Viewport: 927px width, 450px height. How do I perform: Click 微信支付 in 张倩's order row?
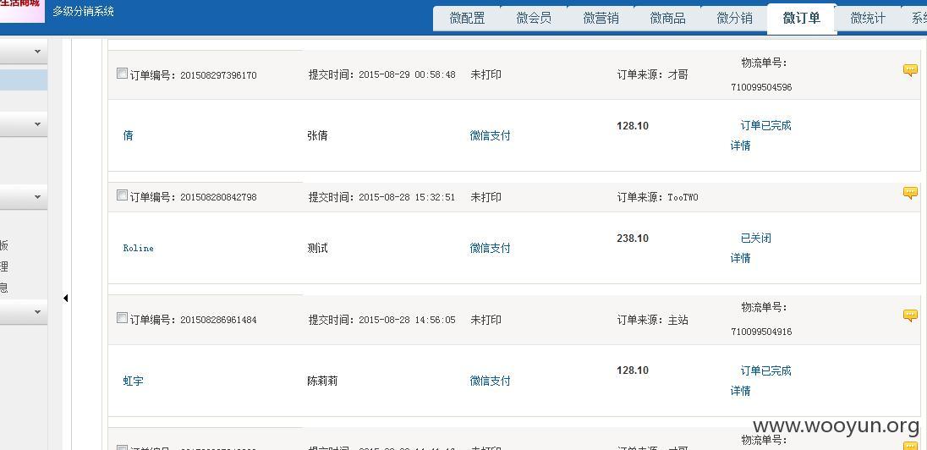pyautogui.click(x=490, y=135)
